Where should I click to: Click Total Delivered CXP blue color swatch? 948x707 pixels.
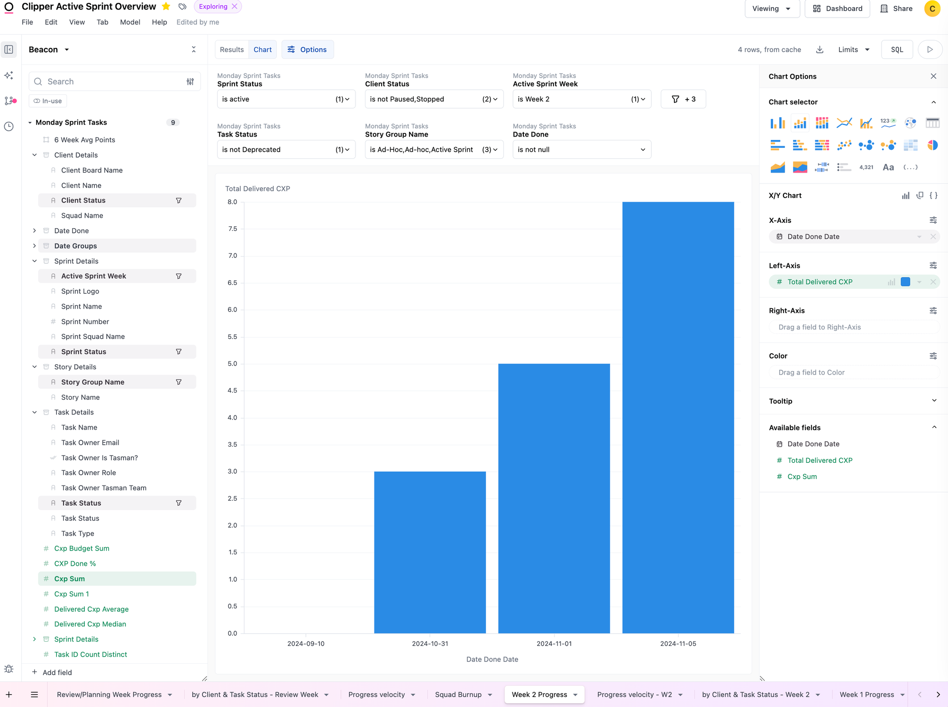pyautogui.click(x=905, y=282)
